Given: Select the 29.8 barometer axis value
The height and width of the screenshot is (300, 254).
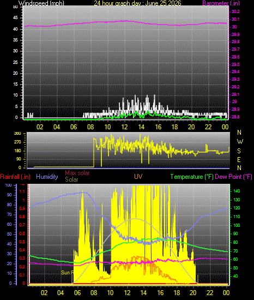Looking at the screenshot, I should point(235,41).
